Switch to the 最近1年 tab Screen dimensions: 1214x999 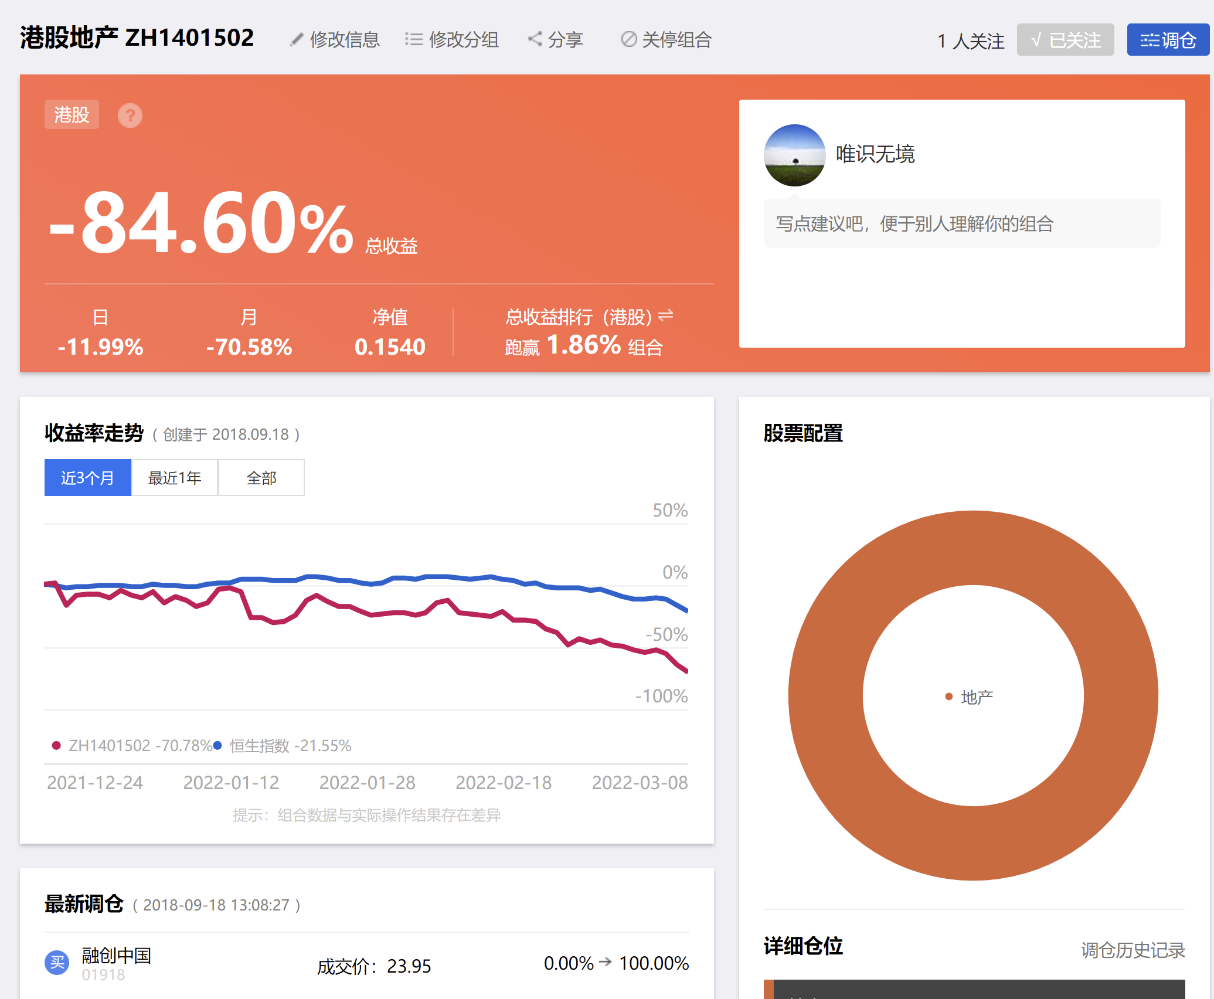(x=175, y=478)
